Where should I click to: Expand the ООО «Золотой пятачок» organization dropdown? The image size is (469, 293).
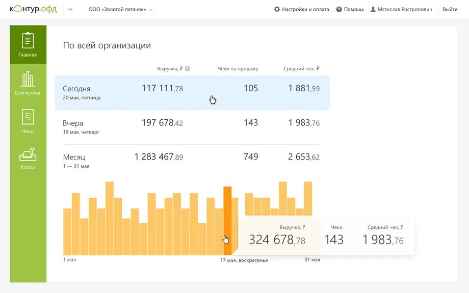click(120, 10)
